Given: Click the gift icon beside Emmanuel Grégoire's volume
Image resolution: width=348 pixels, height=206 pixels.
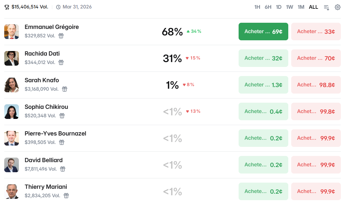Looking at the screenshot, I should tap(61, 36).
